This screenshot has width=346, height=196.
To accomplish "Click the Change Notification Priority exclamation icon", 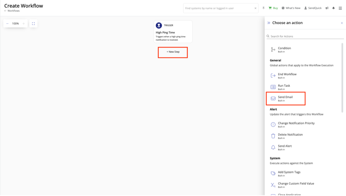I will pyautogui.click(x=273, y=124).
